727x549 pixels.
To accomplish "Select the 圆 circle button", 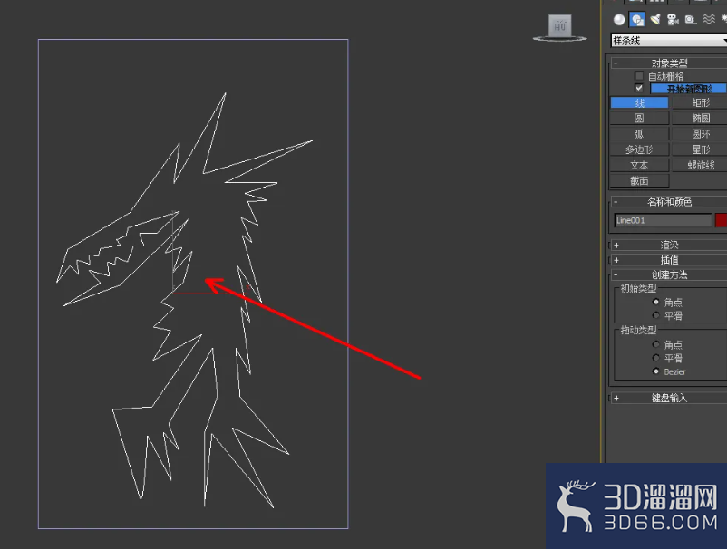I will click(x=639, y=118).
